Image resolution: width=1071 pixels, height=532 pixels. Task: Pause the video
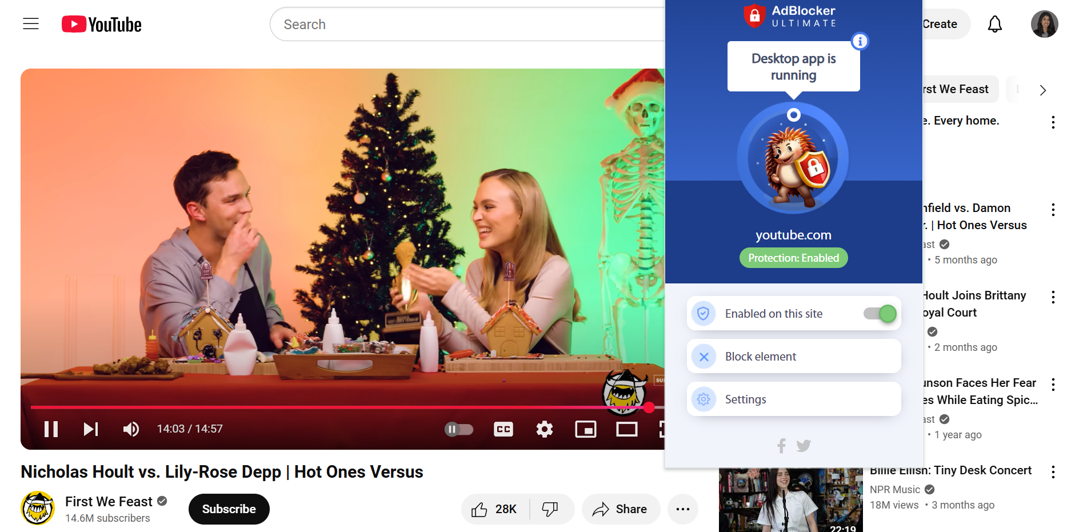pos(51,429)
